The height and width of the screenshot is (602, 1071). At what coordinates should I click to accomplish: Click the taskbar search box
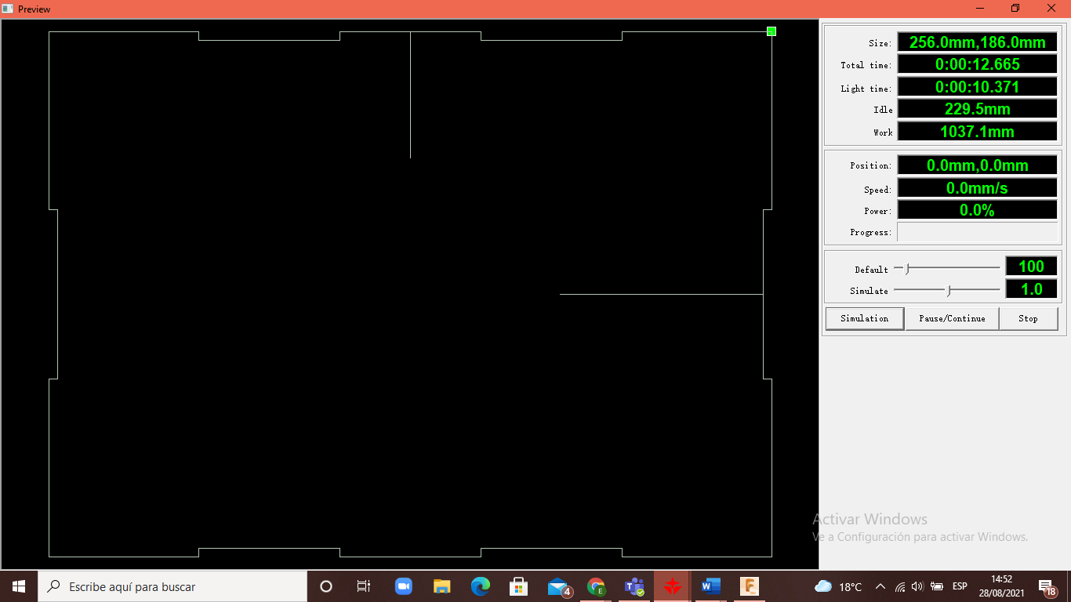pyautogui.click(x=172, y=586)
